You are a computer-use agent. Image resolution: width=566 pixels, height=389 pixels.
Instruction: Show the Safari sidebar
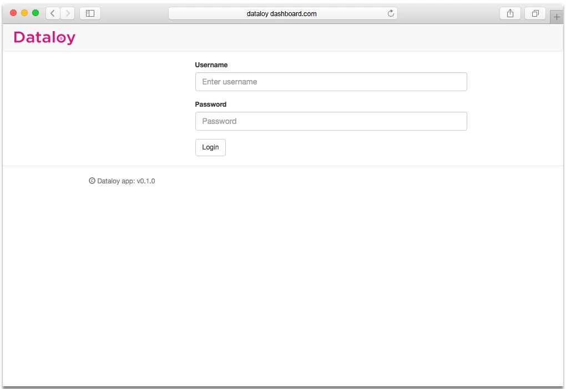[90, 13]
